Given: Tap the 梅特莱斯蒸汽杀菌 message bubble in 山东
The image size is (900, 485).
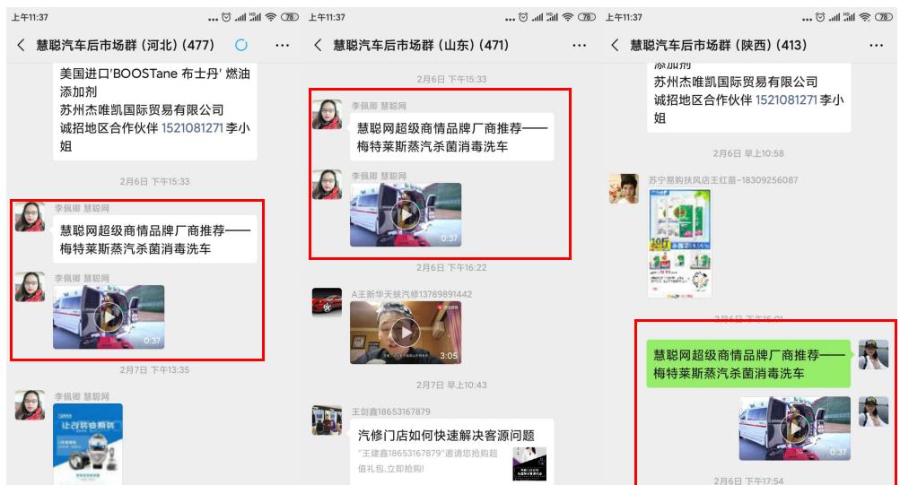Looking at the screenshot, I should point(451,137).
